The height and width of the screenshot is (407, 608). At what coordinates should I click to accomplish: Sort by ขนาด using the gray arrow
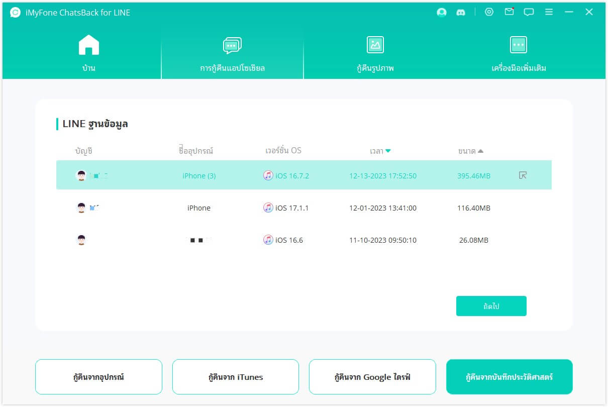click(x=480, y=151)
